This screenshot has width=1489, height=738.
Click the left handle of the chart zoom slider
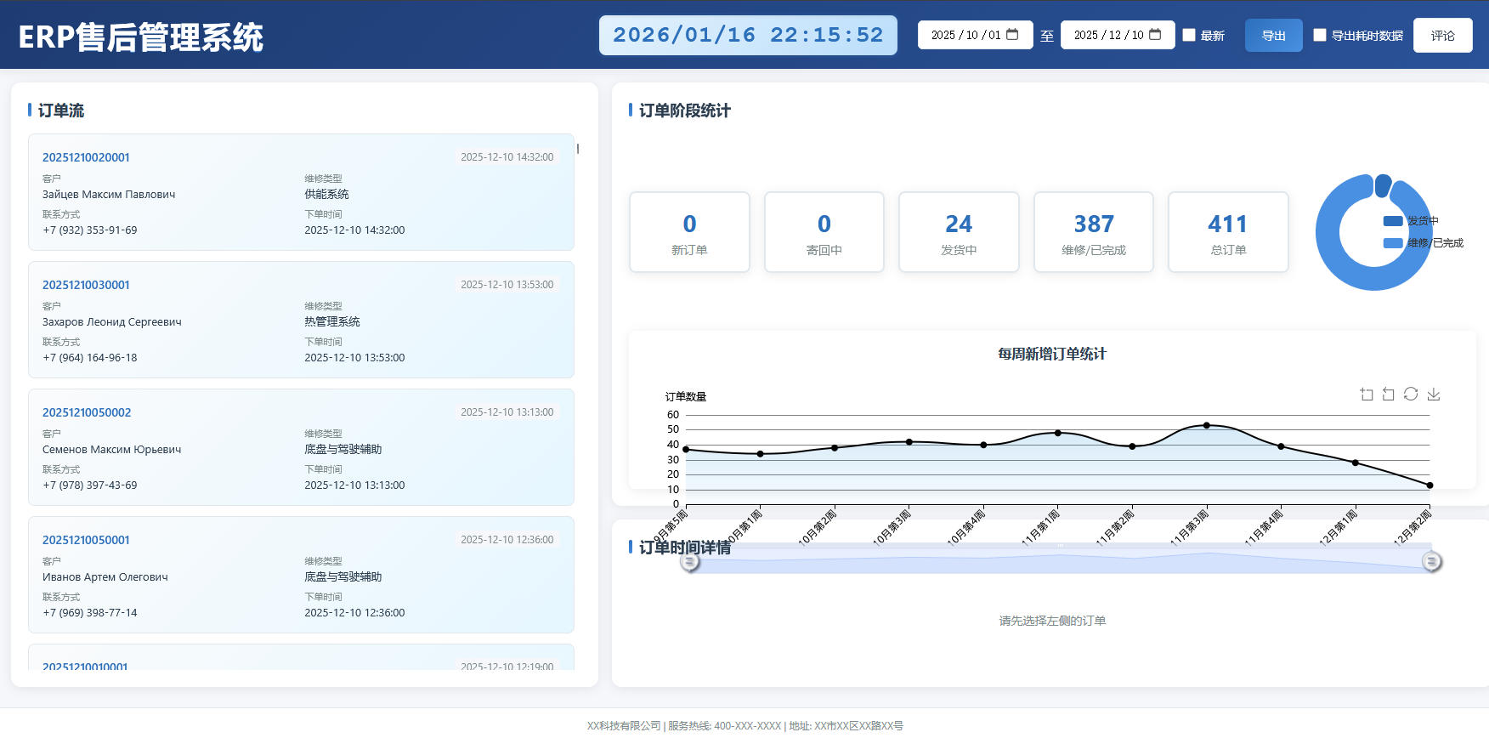click(x=690, y=562)
